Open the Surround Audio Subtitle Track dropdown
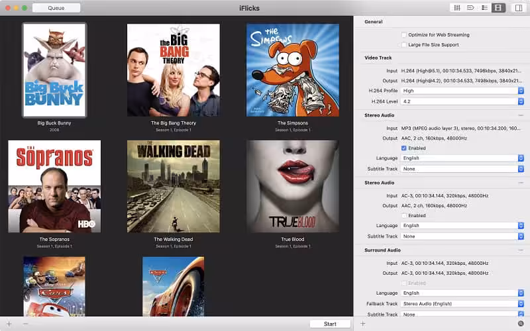The image size is (530, 331). (462, 314)
